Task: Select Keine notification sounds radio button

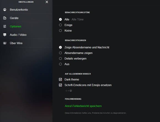Action: [60, 30]
